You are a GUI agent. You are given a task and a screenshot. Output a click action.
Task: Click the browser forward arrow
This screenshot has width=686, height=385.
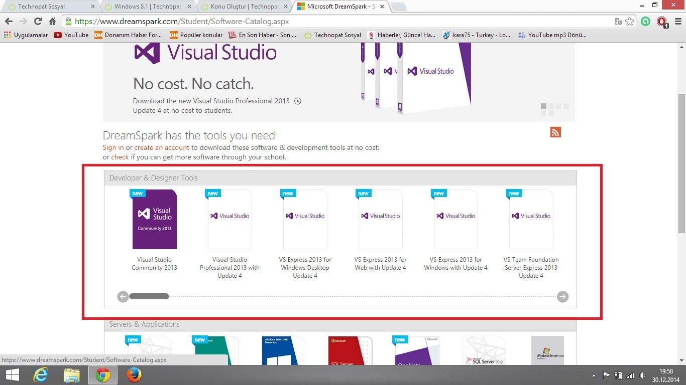coord(23,22)
